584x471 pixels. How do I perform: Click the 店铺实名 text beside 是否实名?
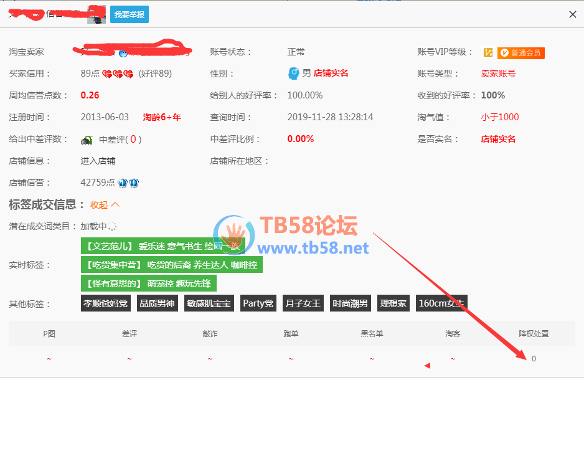point(498,140)
